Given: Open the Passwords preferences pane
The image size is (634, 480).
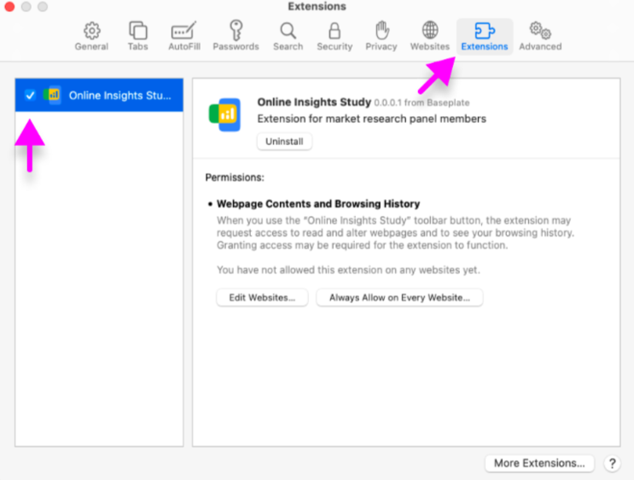Looking at the screenshot, I should (236, 37).
